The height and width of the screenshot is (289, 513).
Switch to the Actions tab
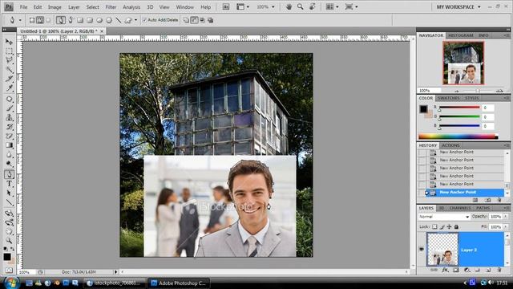[x=450, y=145]
